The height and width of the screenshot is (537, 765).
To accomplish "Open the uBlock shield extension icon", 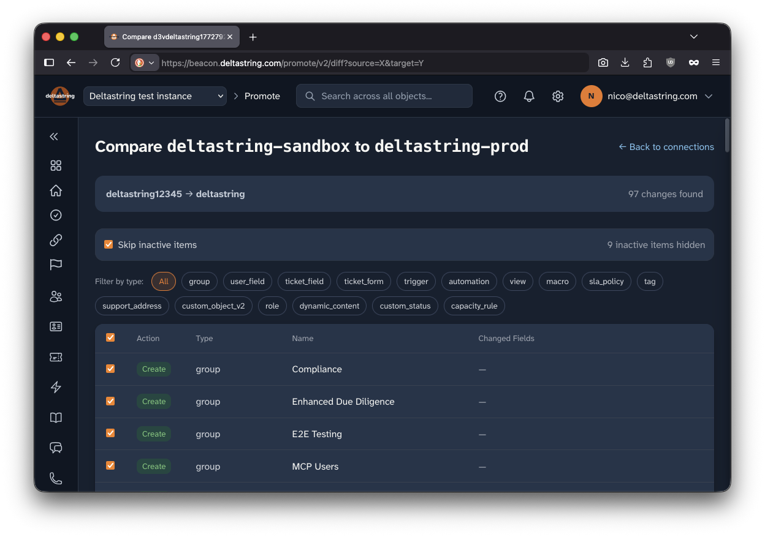I will (671, 62).
